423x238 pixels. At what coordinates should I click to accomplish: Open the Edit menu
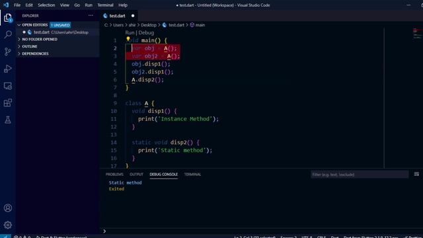29,5
